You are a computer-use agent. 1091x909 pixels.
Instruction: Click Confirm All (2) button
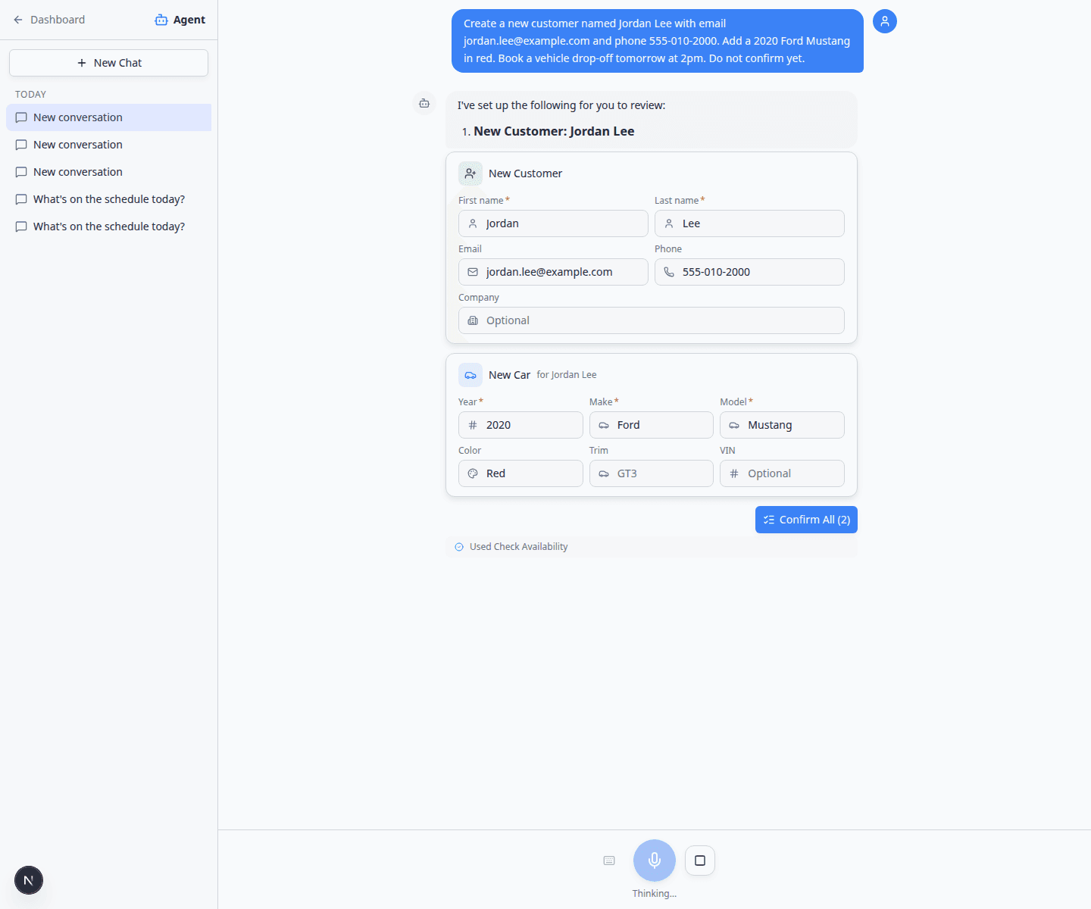pos(806,520)
